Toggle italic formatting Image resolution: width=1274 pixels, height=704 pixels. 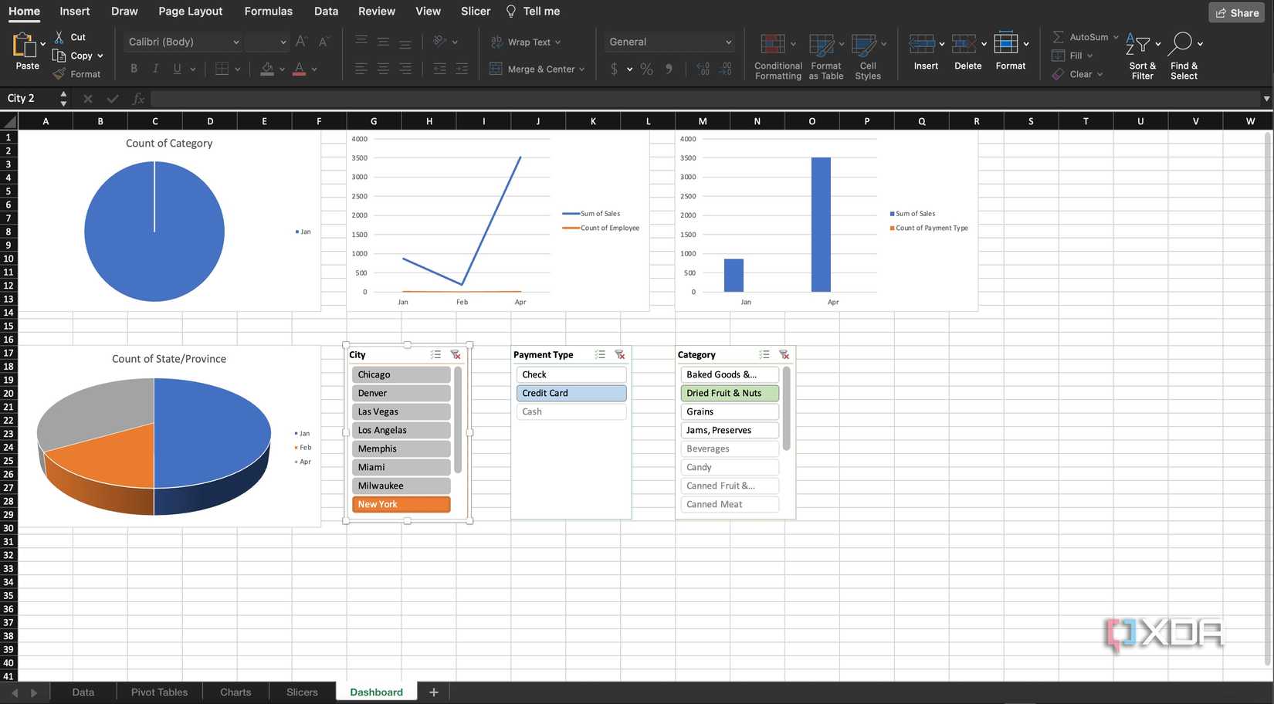click(154, 69)
